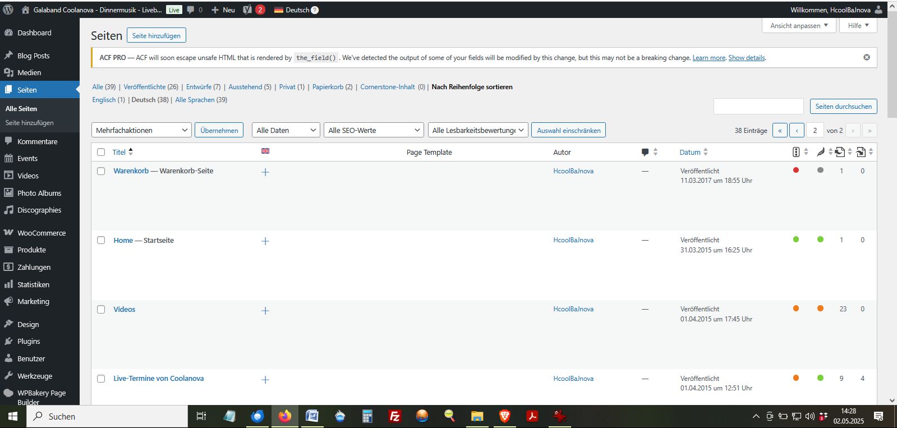Viewport: 897px width, 428px height.
Task: Show hidden system tray icons
Action: [756, 416]
